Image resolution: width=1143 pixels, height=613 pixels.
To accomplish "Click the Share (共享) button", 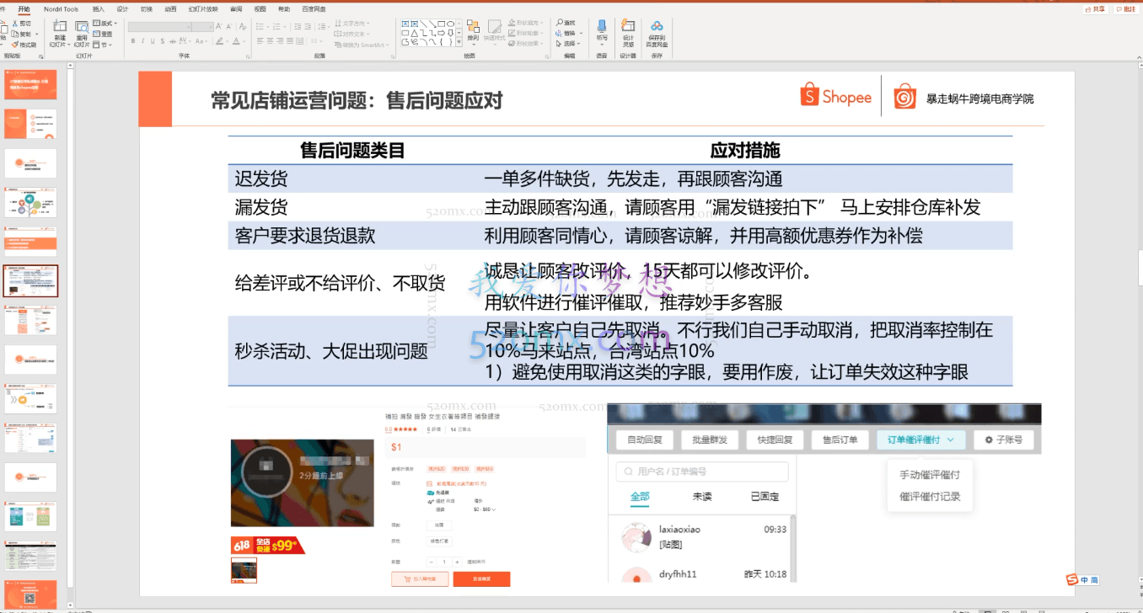I will (1096, 9).
